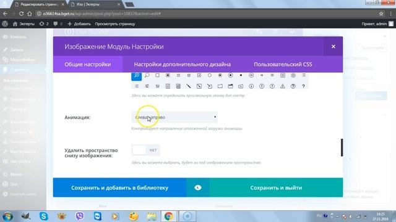Select the Редактировать страницу browser tab
The height and width of the screenshot is (222, 396).
point(39,4)
